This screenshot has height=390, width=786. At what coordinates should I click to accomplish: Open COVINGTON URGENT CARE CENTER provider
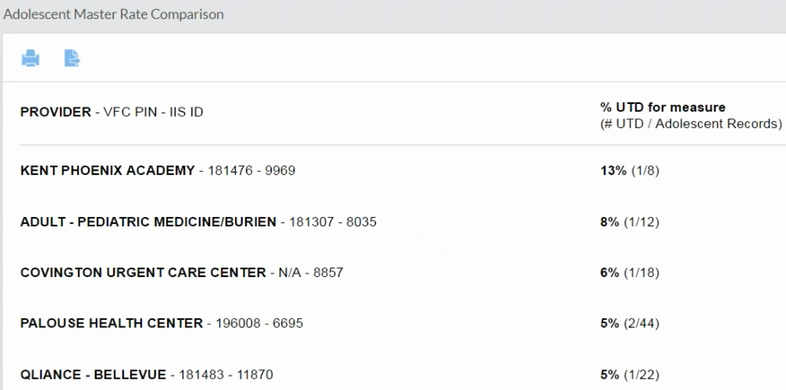point(143,273)
